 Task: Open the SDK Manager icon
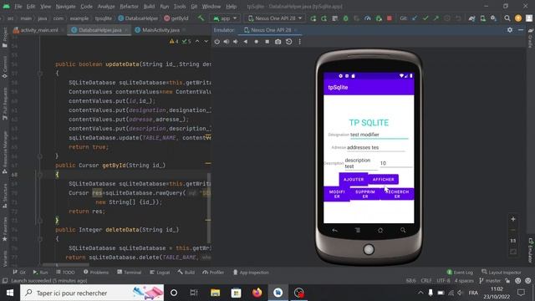click(x=493, y=18)
